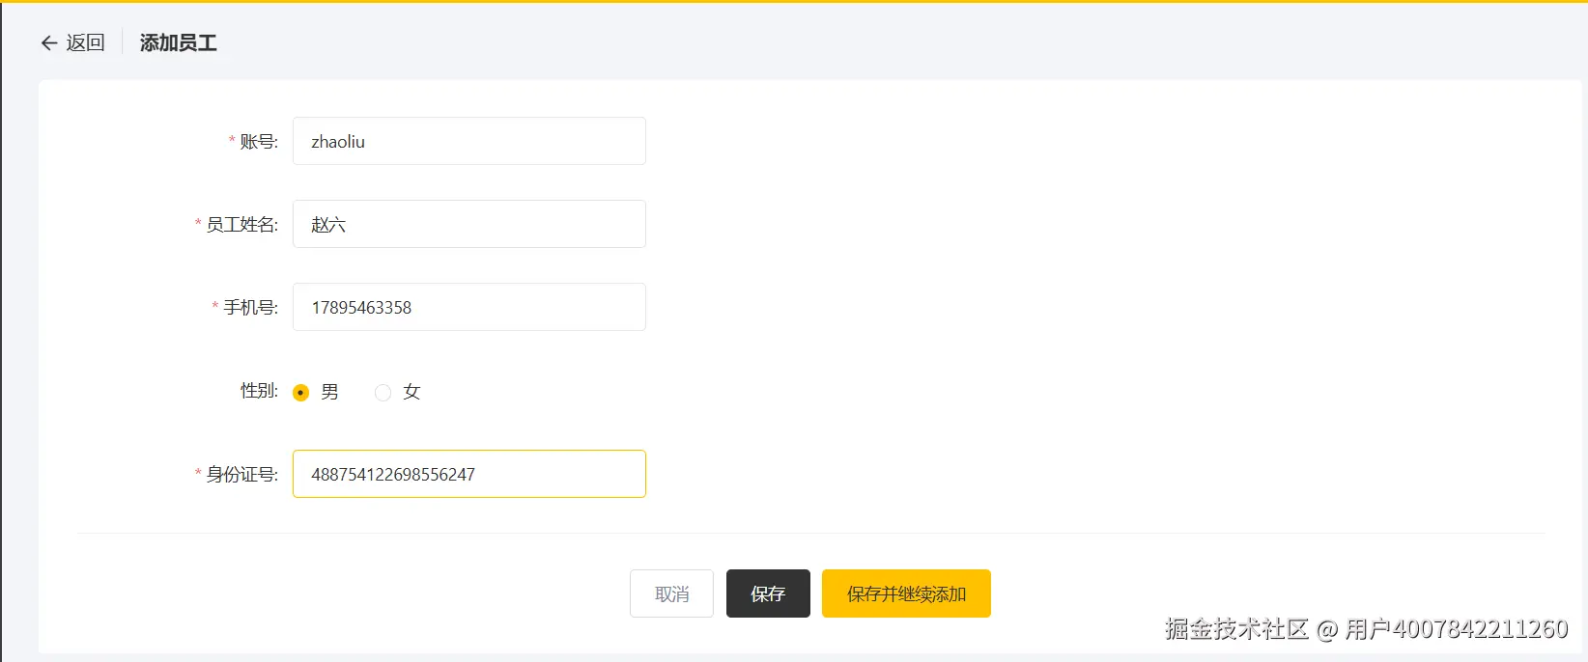Screen dimensions: 1588x662
Task: Click the 男 gender option label text
Action: click(330, 392)
